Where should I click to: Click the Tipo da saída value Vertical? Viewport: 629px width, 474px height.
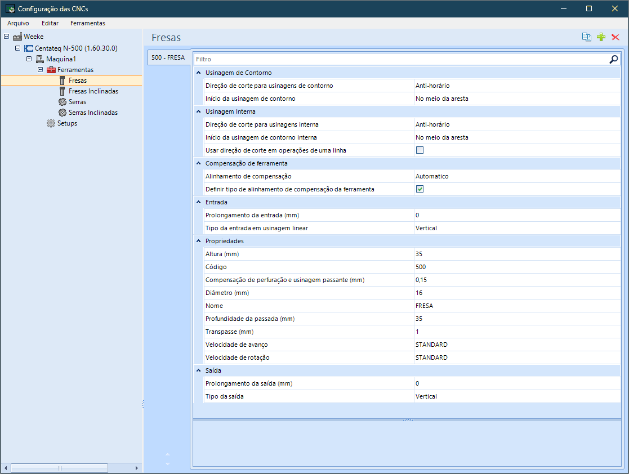[518, 397]
